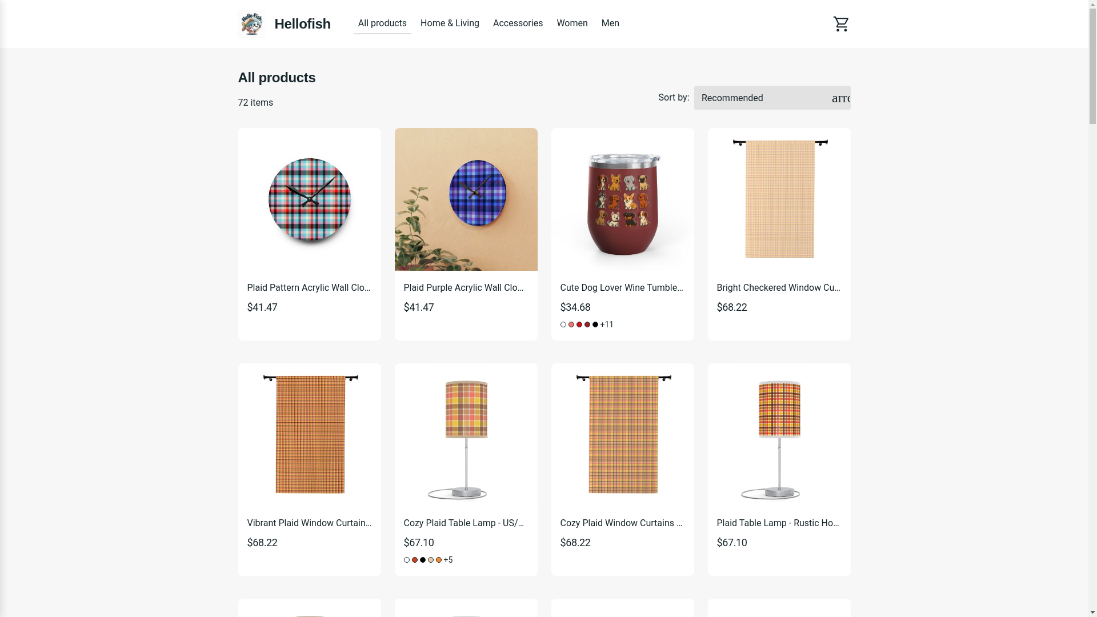This screenshot has width=1097, height=617.
Task: Click the Hellofish store name link
Action: [302, 24]
